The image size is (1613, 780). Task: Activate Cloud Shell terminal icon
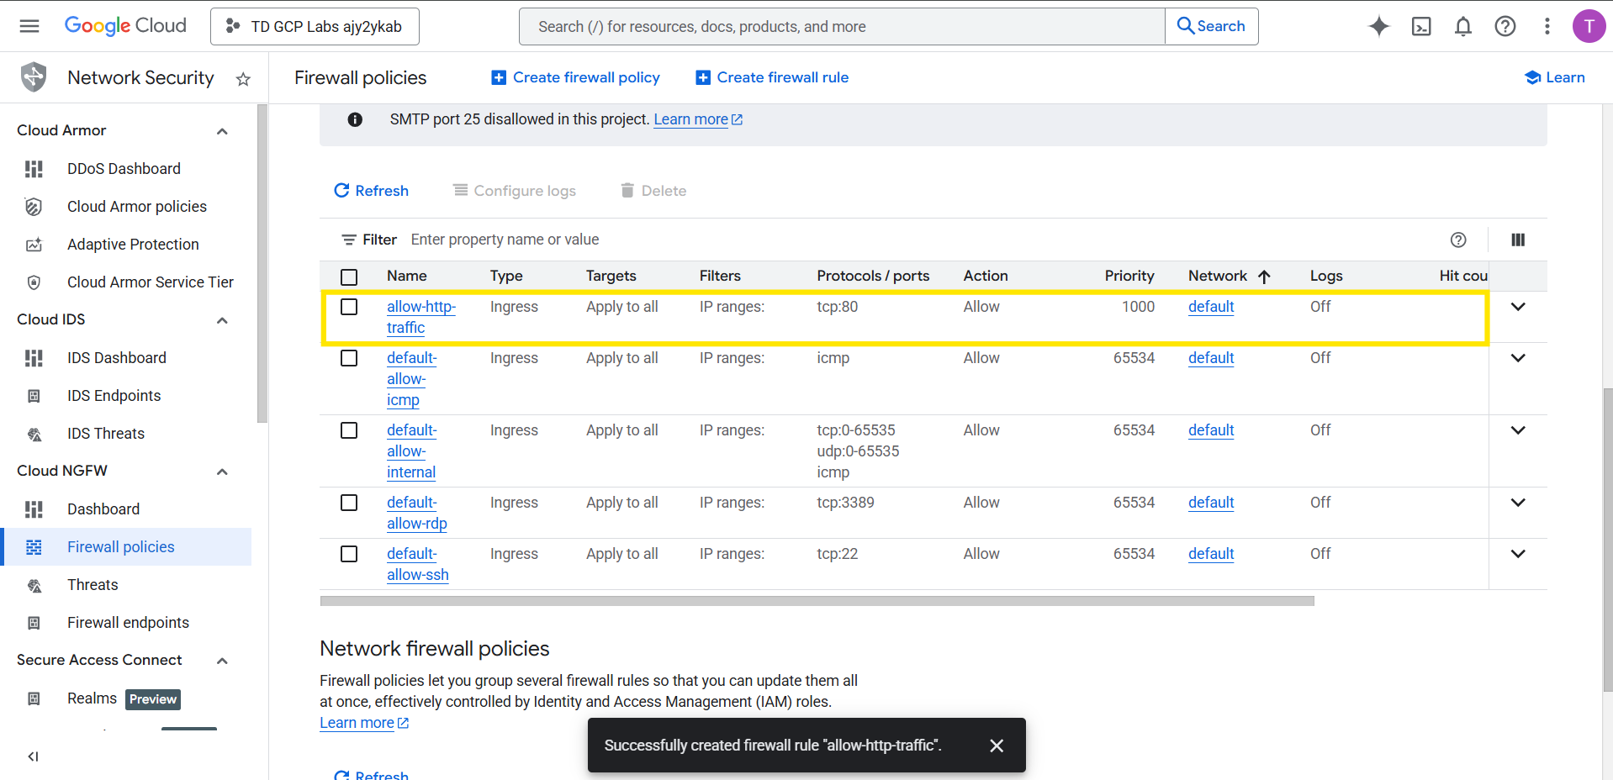(x=1420, y=26)
